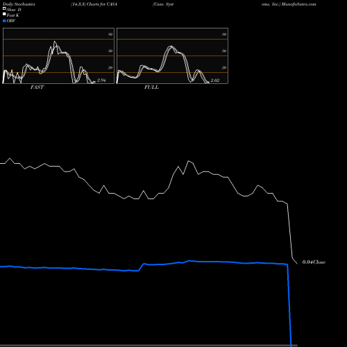Click the 2.94 value in FAST chart

[101, 81]
